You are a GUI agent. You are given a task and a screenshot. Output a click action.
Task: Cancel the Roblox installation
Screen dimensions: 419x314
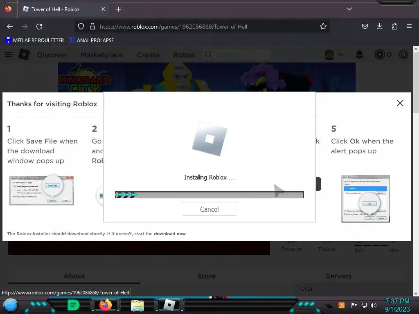click(209, 209)
